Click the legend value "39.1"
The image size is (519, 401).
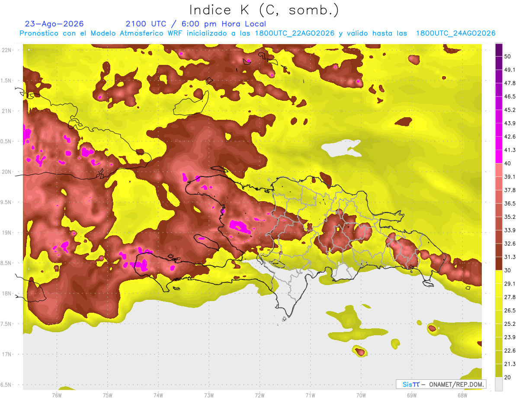509,176
